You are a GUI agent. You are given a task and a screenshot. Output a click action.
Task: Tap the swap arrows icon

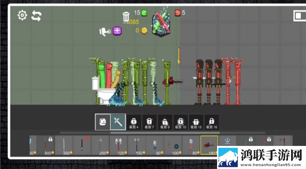pyautogui.click(x=36, y=16)
